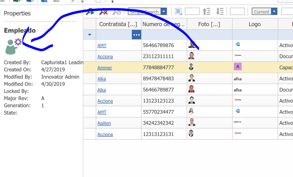Click the ellipsis button in Contratista filter
The width and height of the screenshot is (293, 177).
(136, 34)
